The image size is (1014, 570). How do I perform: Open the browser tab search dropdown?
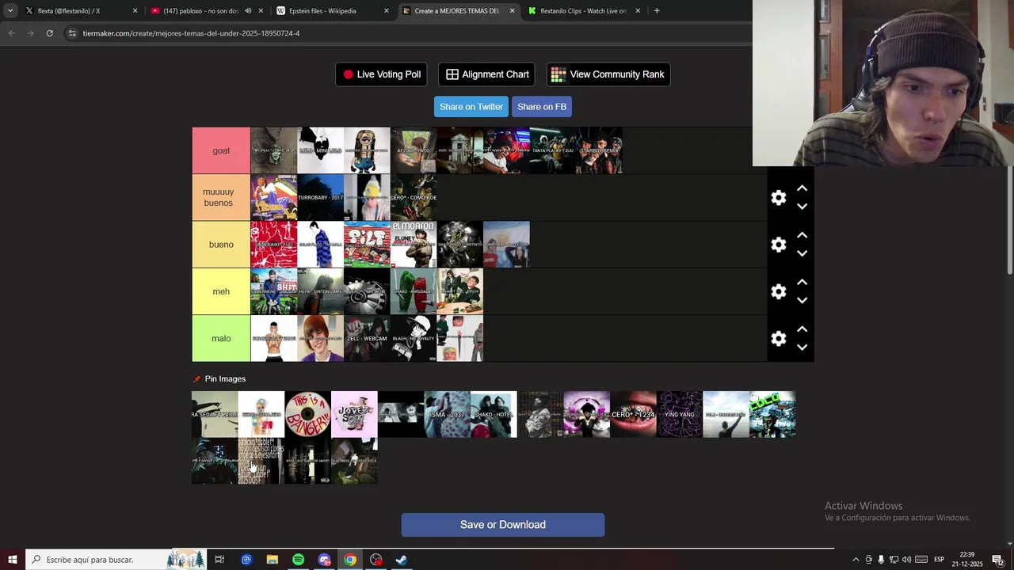[x=10, y=11]
